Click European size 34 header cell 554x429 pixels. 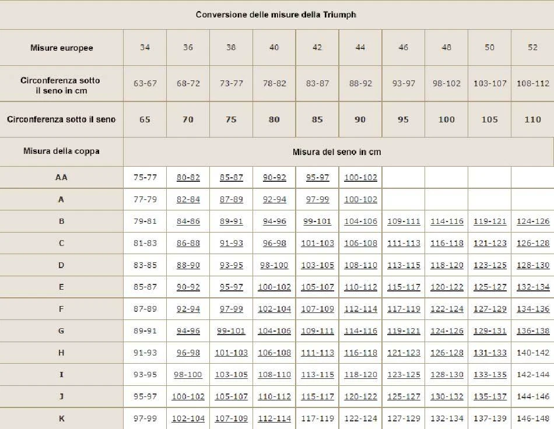[x=145, y=47]
